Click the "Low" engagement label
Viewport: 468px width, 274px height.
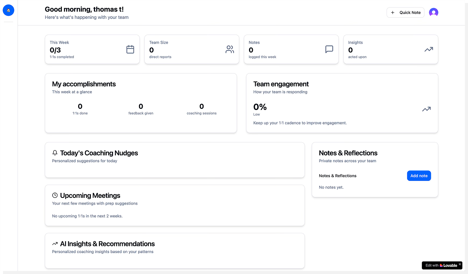point(257,114)
